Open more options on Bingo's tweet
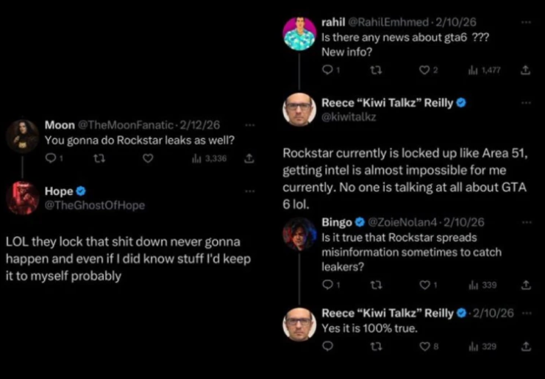Image resolution: width=545 pixels, height=379 pixels. coord(525,222)
